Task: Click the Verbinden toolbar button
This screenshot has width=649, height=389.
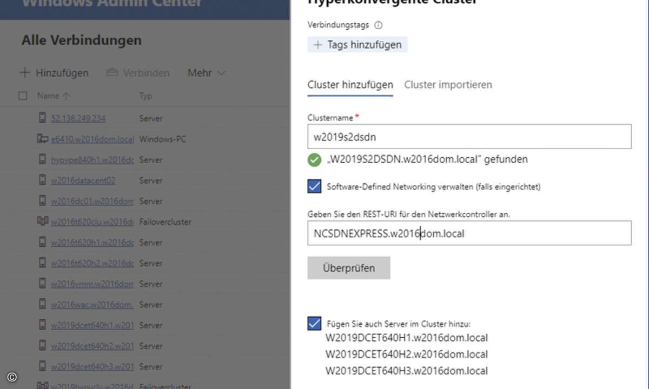Action: coord(138,72)
